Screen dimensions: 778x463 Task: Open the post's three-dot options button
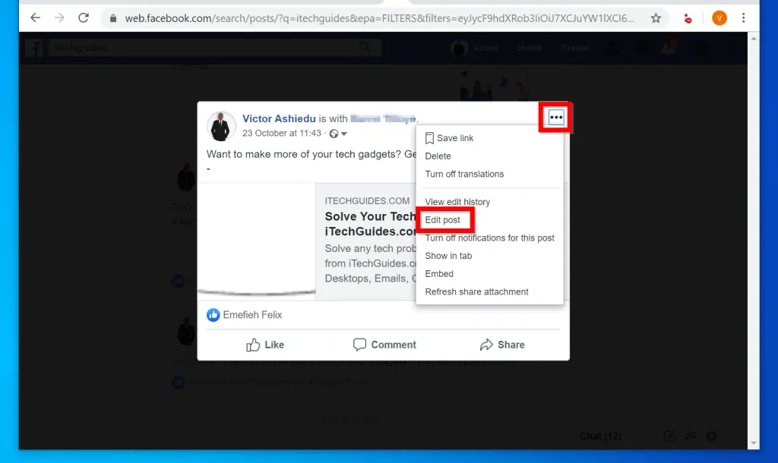[x=555, y=118]
